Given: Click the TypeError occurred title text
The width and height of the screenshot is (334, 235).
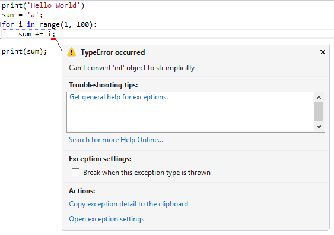Looking at the screenshot, I should click(x=113, y=52).
